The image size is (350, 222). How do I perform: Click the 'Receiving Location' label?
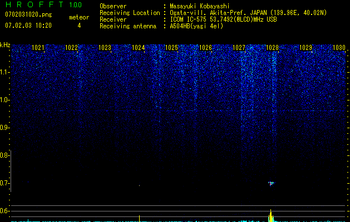[130, 13]
